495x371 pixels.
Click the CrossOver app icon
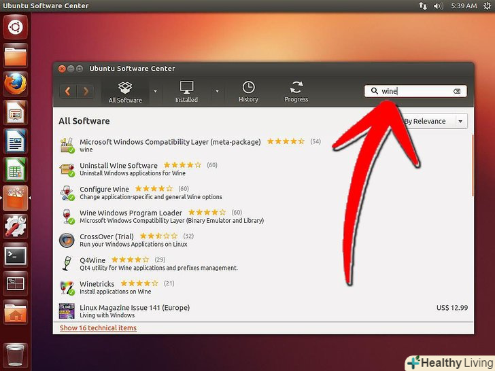pyautogui.click(x=67, y=241)
